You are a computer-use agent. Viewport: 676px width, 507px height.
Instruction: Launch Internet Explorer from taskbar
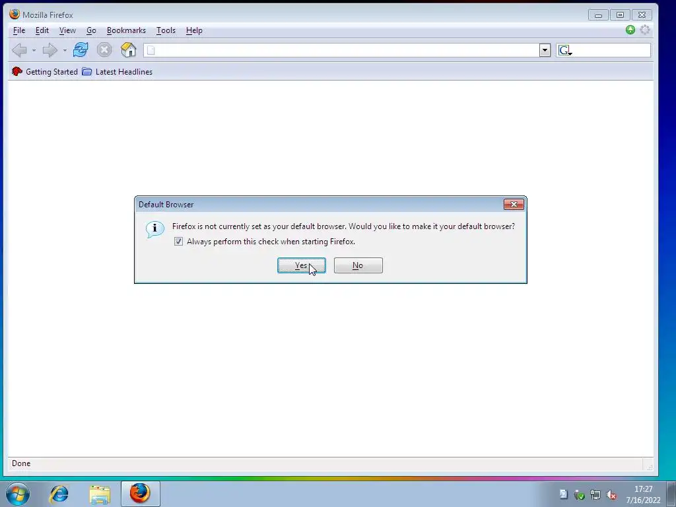59,494
